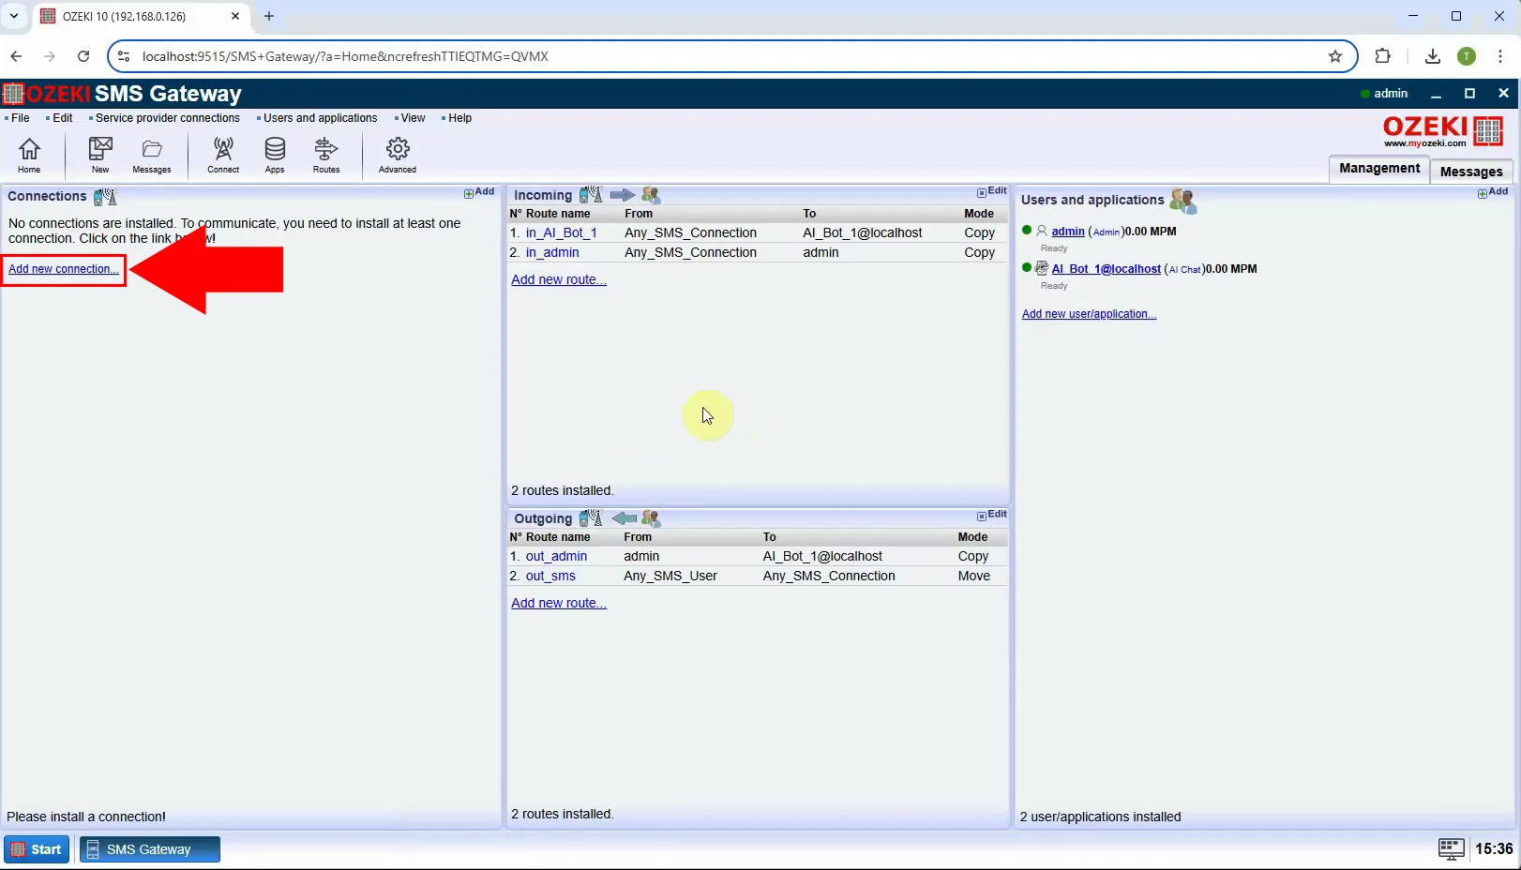Click the OZEKI logo in top right
Image resolution: width=1521 pixels, height=870 pixels.
tap(1443, 131)
